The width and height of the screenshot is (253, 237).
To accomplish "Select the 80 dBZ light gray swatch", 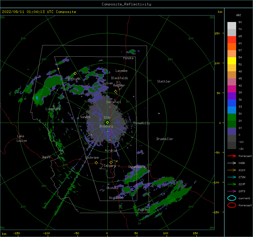I will pos(232,25).
